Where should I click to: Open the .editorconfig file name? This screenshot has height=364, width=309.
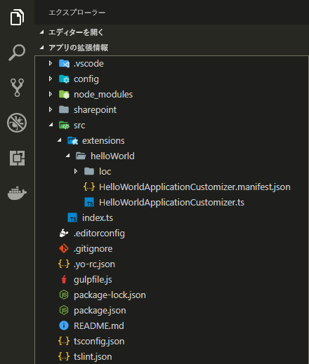pyautogui.click(x=99, y=234)
